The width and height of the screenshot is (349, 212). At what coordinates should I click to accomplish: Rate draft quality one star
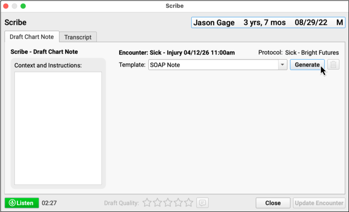click(x=147, y=202)
